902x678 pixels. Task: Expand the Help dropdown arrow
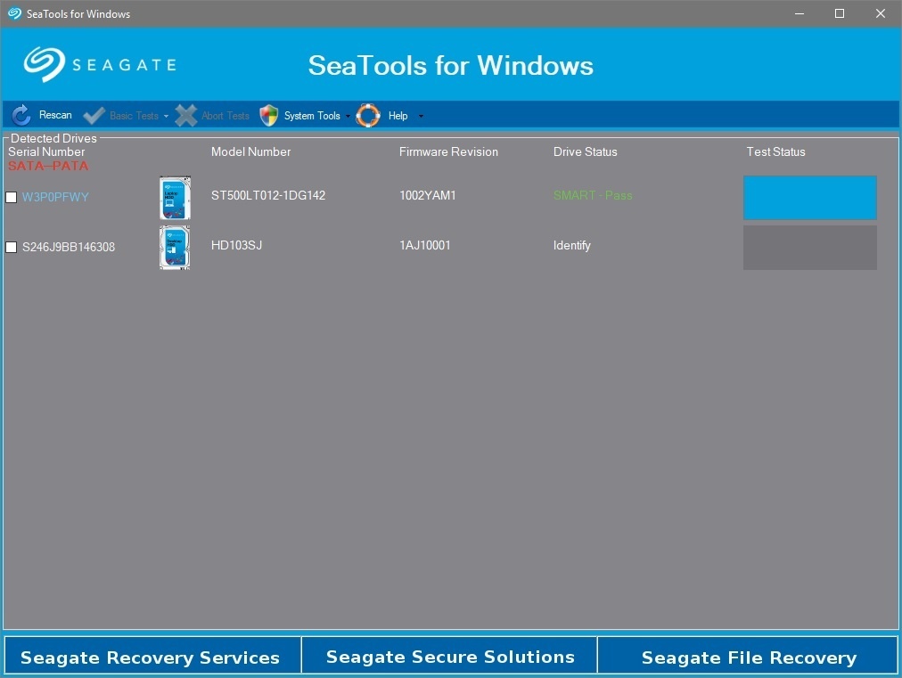coord(421,116)
